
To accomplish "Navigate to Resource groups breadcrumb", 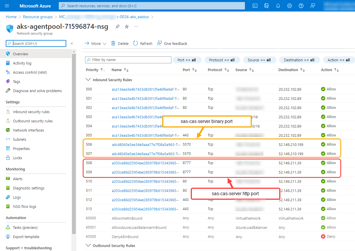I will (x=38, y=17).
